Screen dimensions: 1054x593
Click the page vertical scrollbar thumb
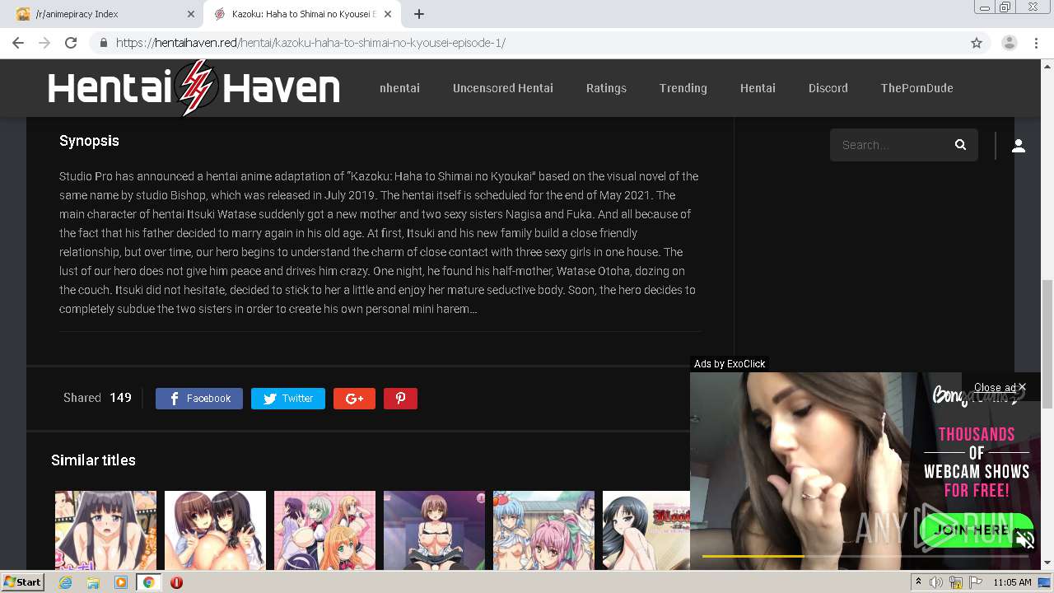(x=1047, y=343)
